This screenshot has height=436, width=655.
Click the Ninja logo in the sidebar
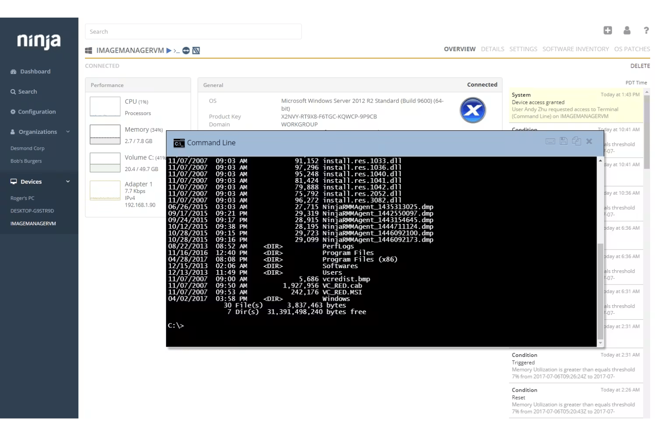pos(39,41)
